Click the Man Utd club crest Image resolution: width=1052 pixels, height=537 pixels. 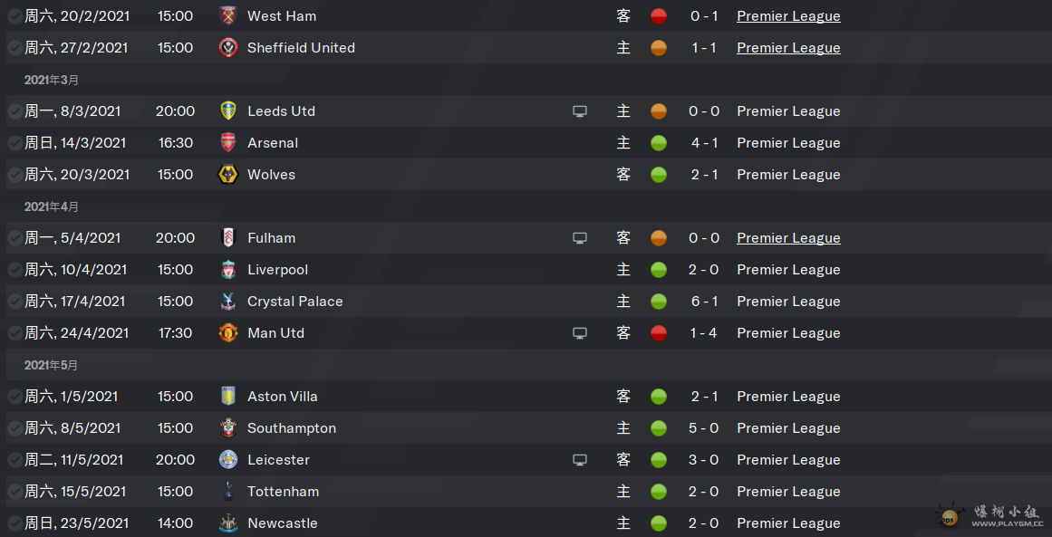[228, 333]
